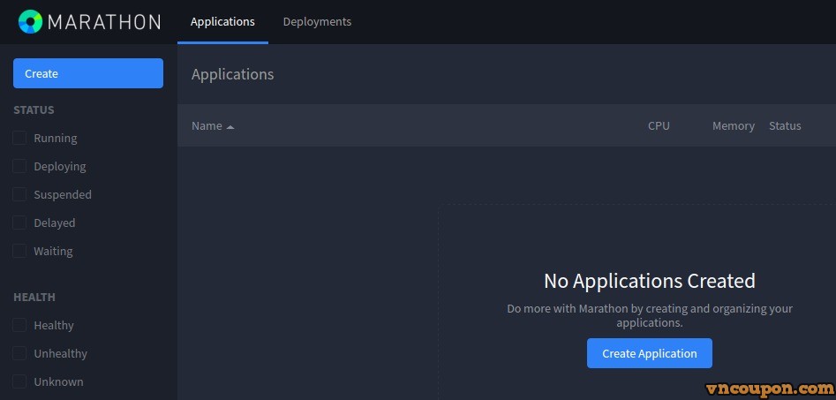Click the Create button in sidebar
The image size is (836, 400).
pyautogui.click(x=88, y=73)
